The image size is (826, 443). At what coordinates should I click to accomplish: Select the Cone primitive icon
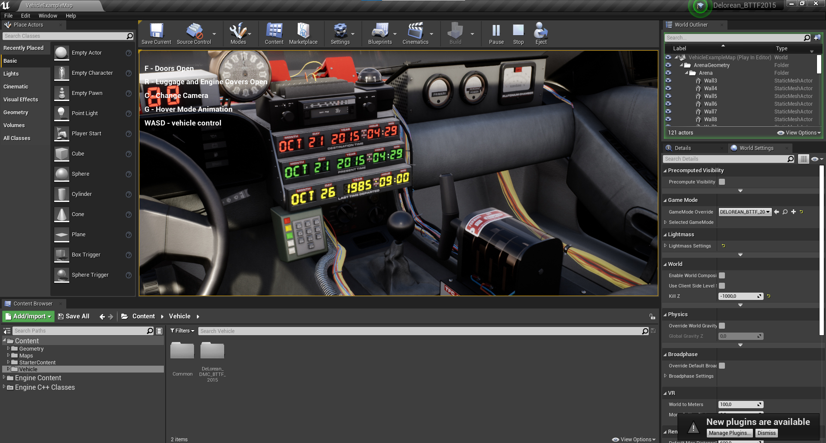click(62, 214)
